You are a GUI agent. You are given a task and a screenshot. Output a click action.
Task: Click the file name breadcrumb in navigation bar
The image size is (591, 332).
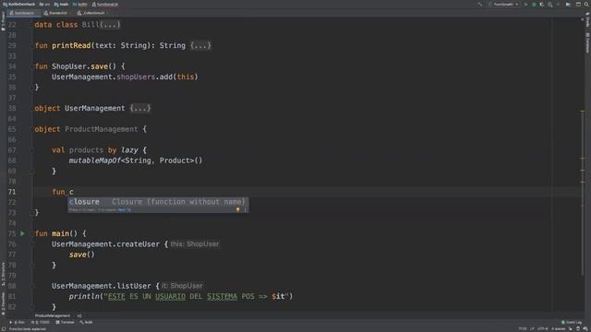click(105, 5)
